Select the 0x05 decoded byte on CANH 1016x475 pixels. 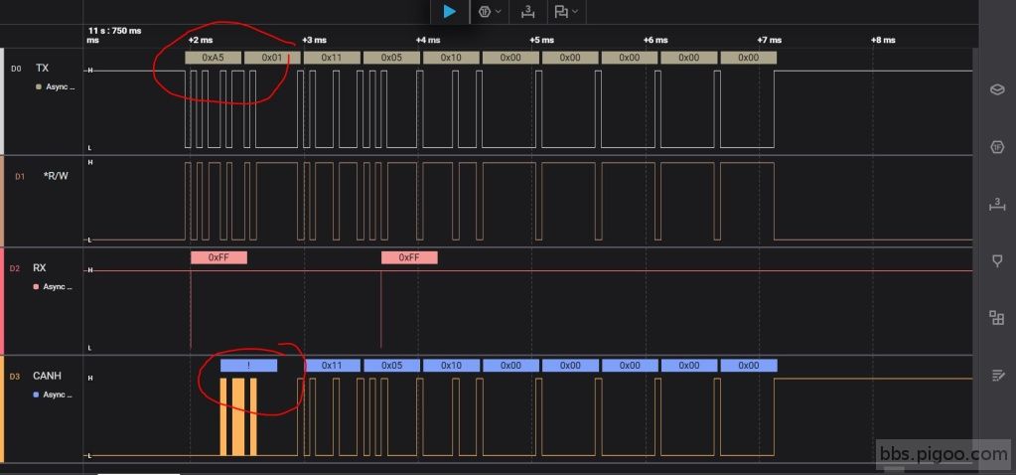point(391,366)
